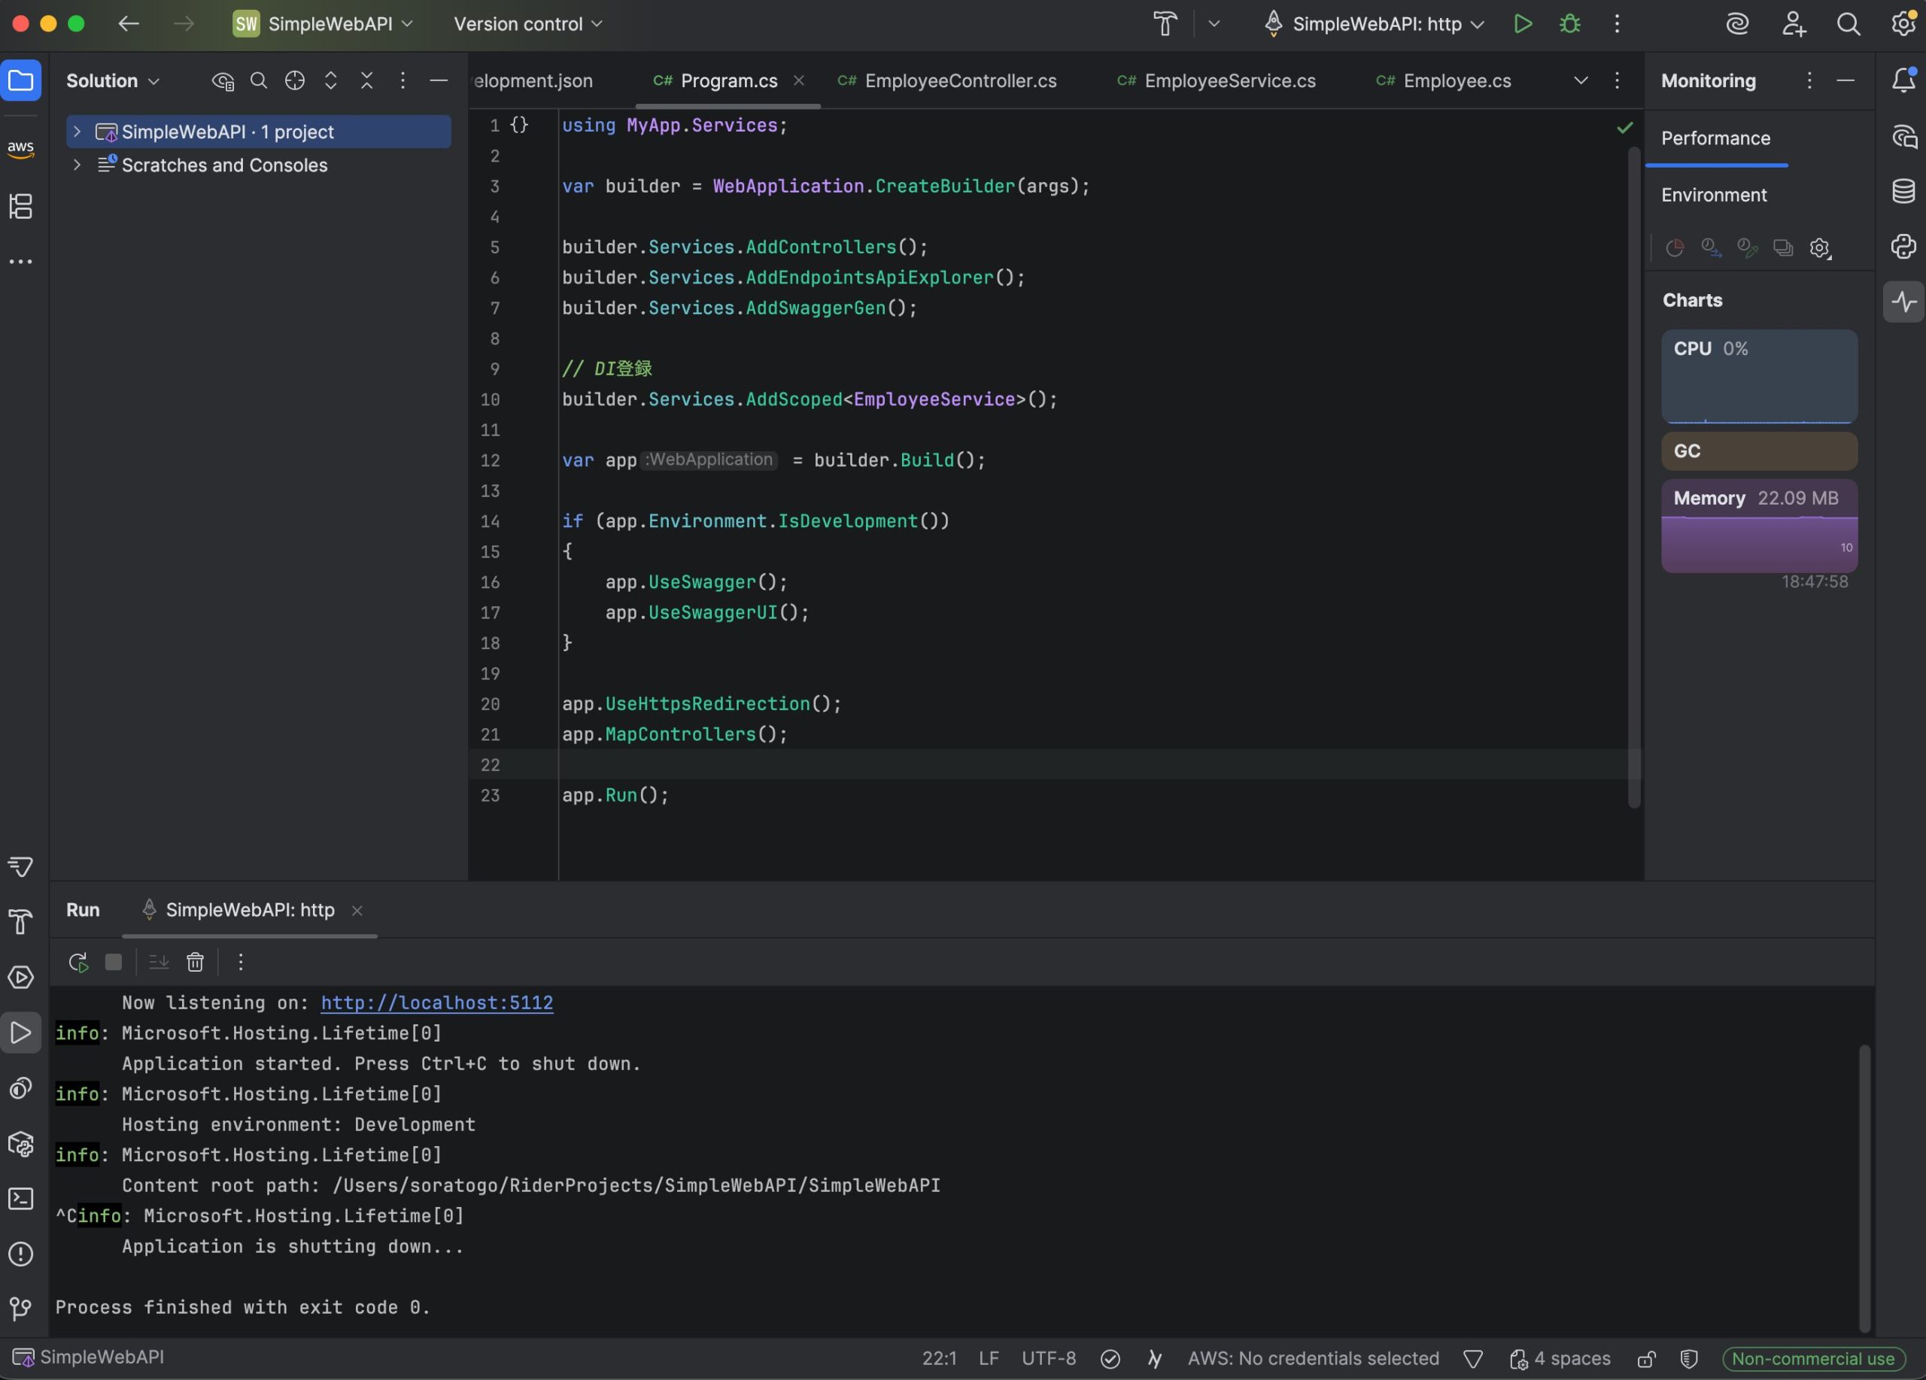The height and width of the screenshot is (1380, 1926).
Task: Expand the SimpleWebAPI solution node
Action: (x=77, y=132)
